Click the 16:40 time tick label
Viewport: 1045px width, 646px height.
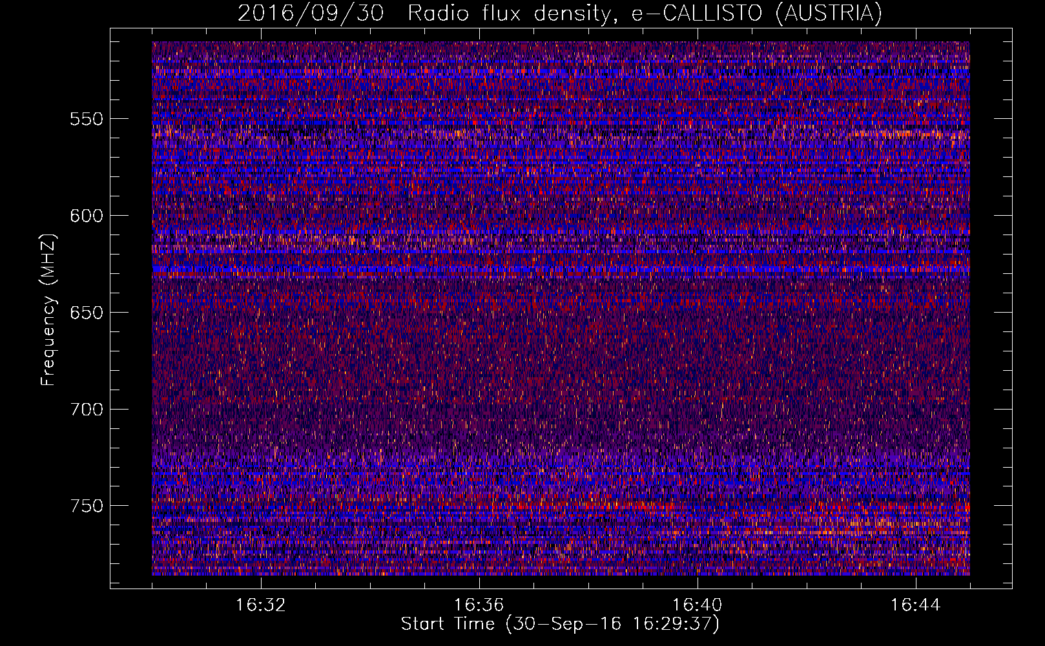[698, 605]
